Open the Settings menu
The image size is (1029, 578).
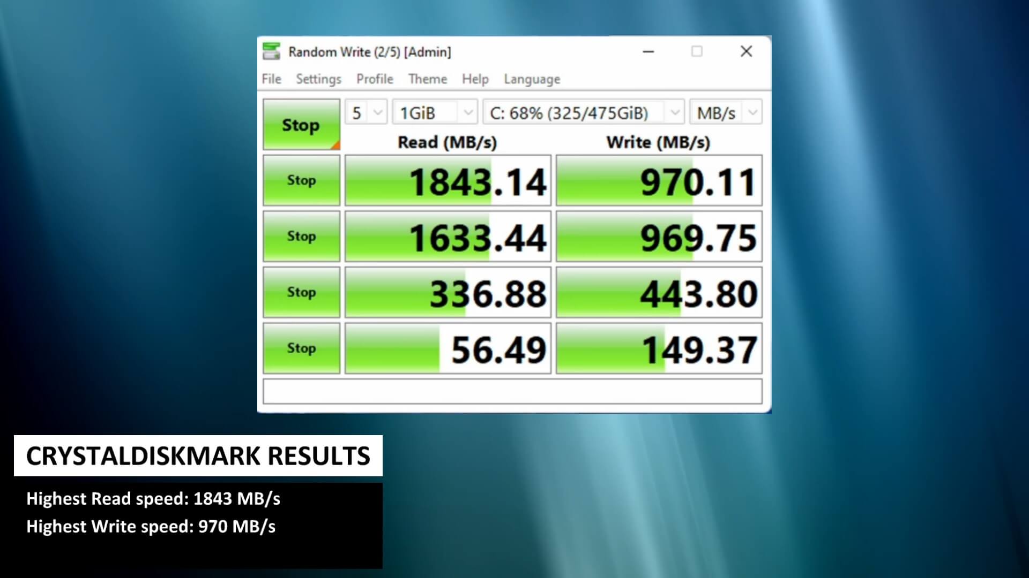(318, 79)
